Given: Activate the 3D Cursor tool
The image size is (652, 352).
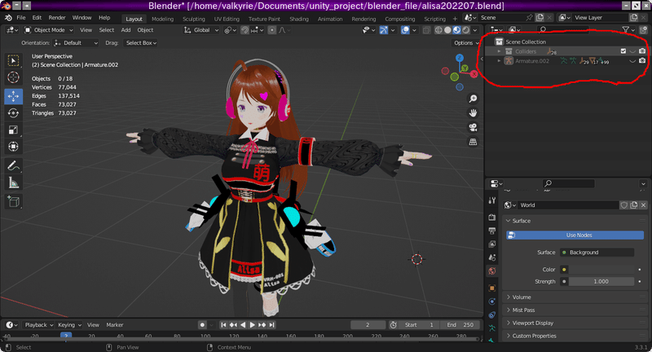Looking at the screenshot, I should [x=13, y=77].
